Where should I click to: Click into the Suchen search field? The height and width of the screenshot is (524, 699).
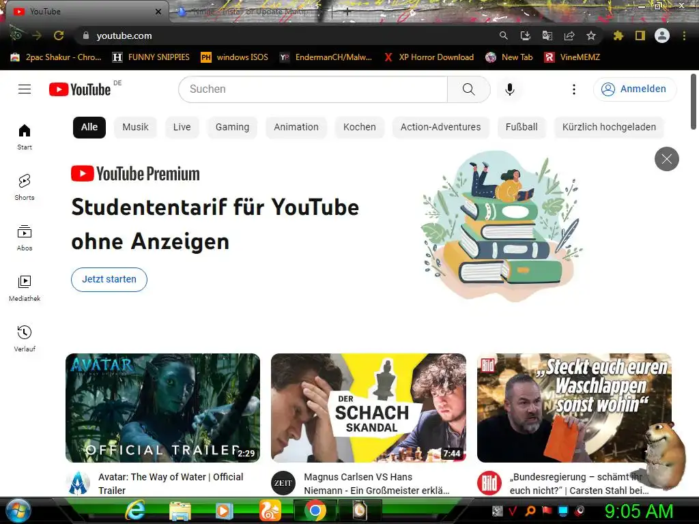click(x=313, y=89)
